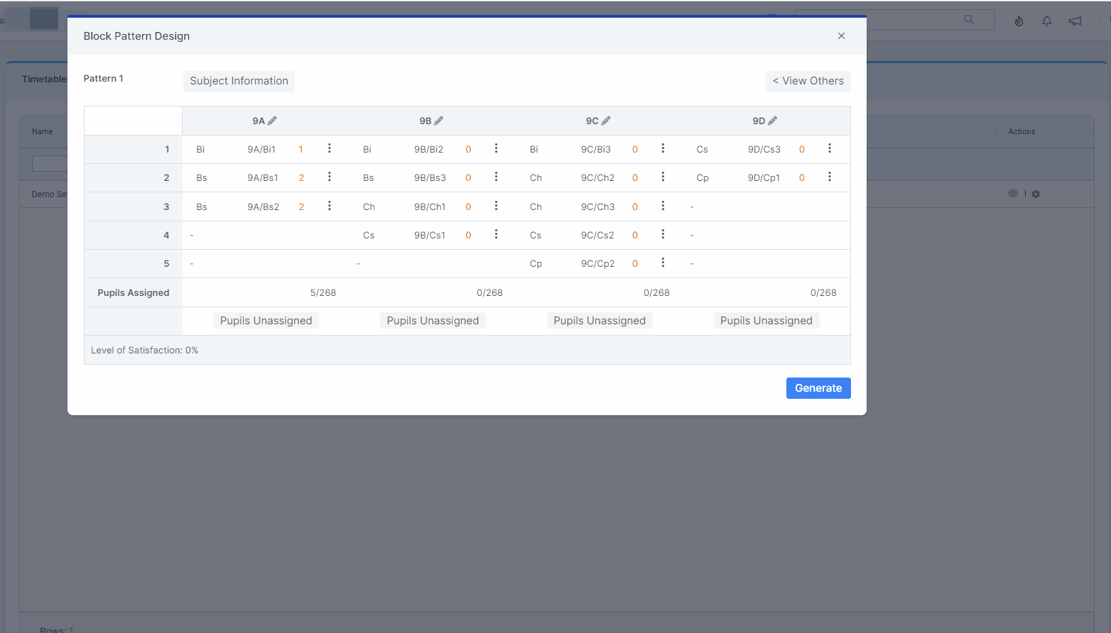
Task: Edit the 9A block name pencil icon
Action: (272, 121)
